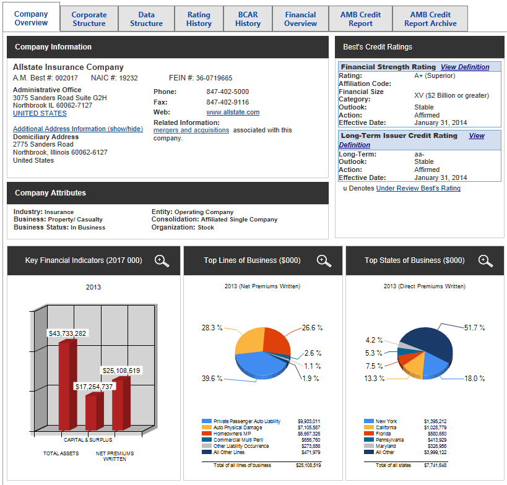The image size is (507, 485).
Task: Click Commercial Multi Peril legend swatch
Action: point(207,439)
